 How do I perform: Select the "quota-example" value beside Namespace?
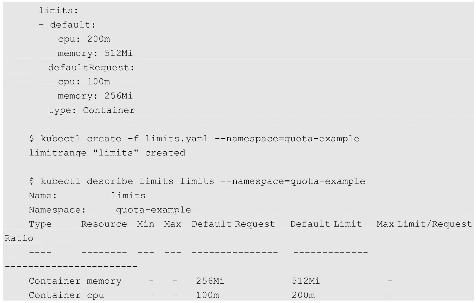coord(153,210)
